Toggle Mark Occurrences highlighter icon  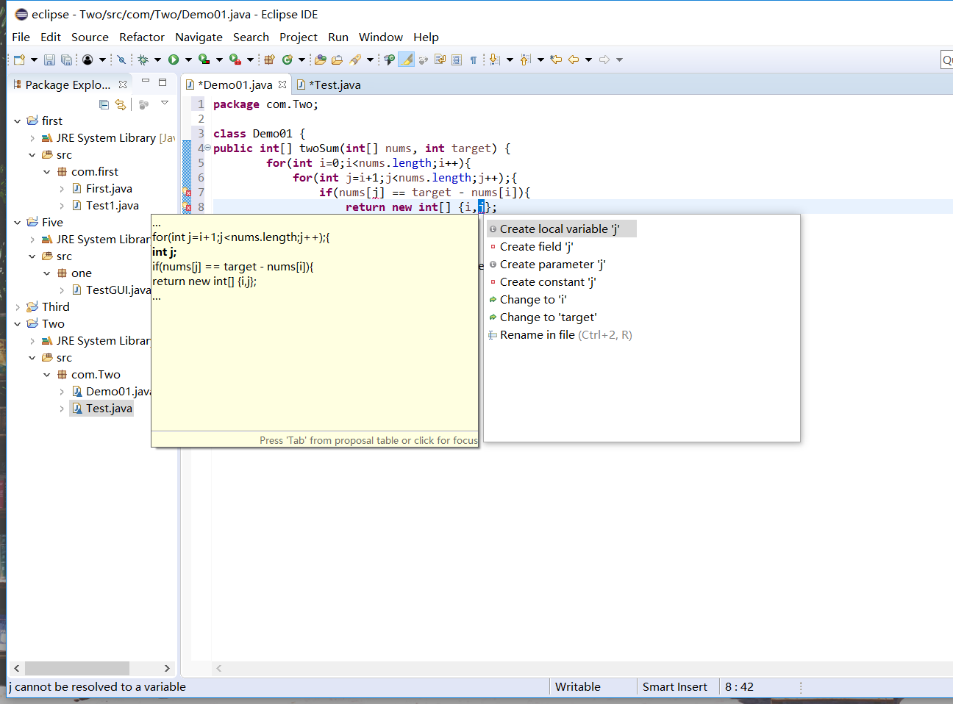406,60
